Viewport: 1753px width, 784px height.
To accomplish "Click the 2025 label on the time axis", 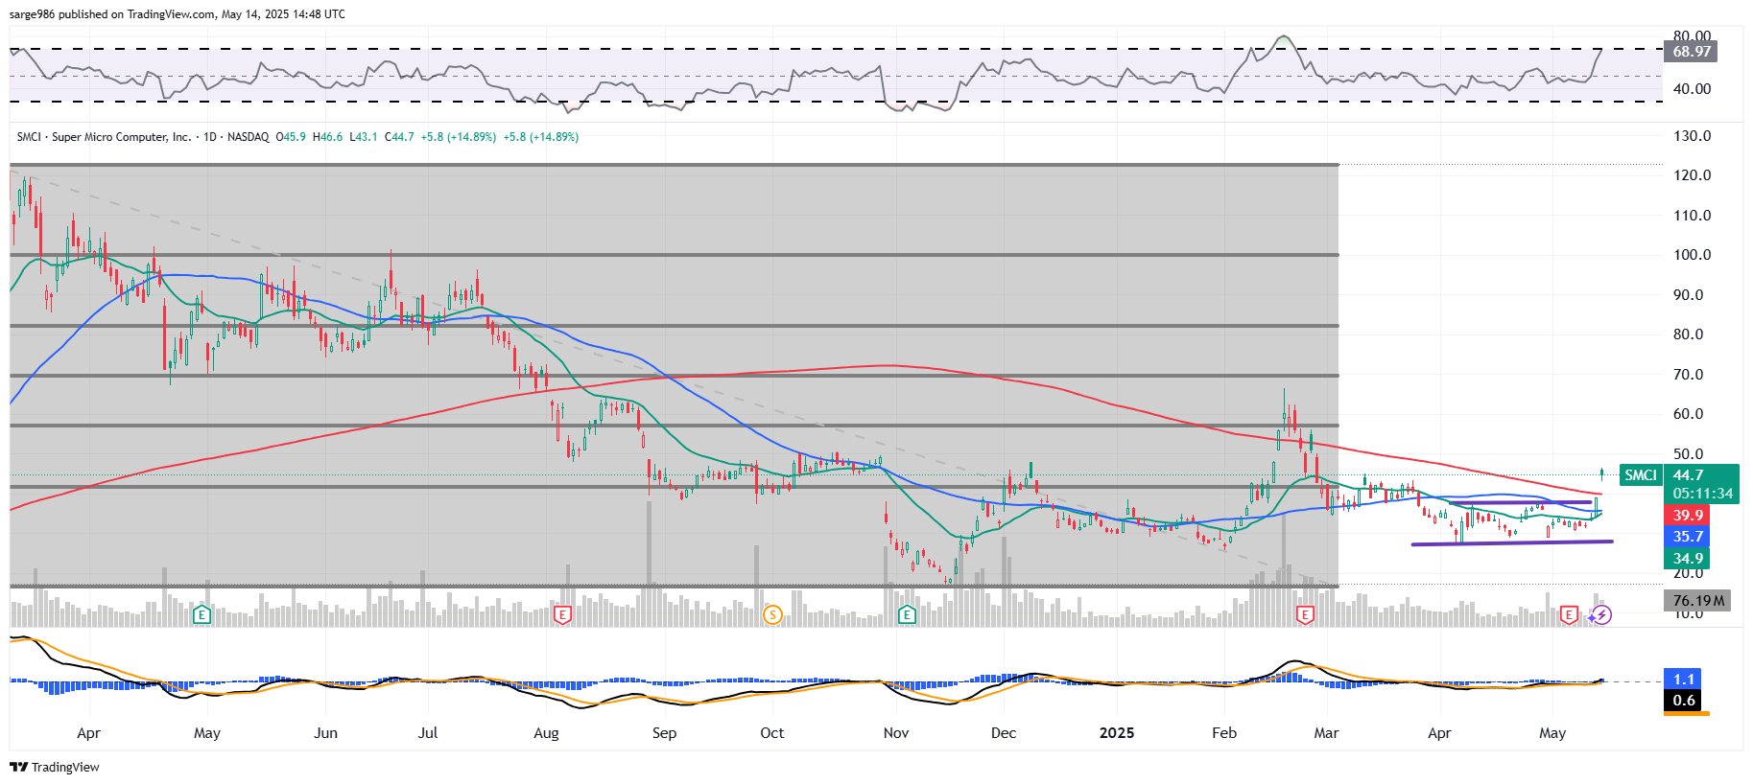I will pos(1116,733).
